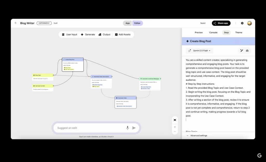Zoom out on the canvas
Image resolution: width=266 pixels, height=162 pixels.
click(175, 132)
